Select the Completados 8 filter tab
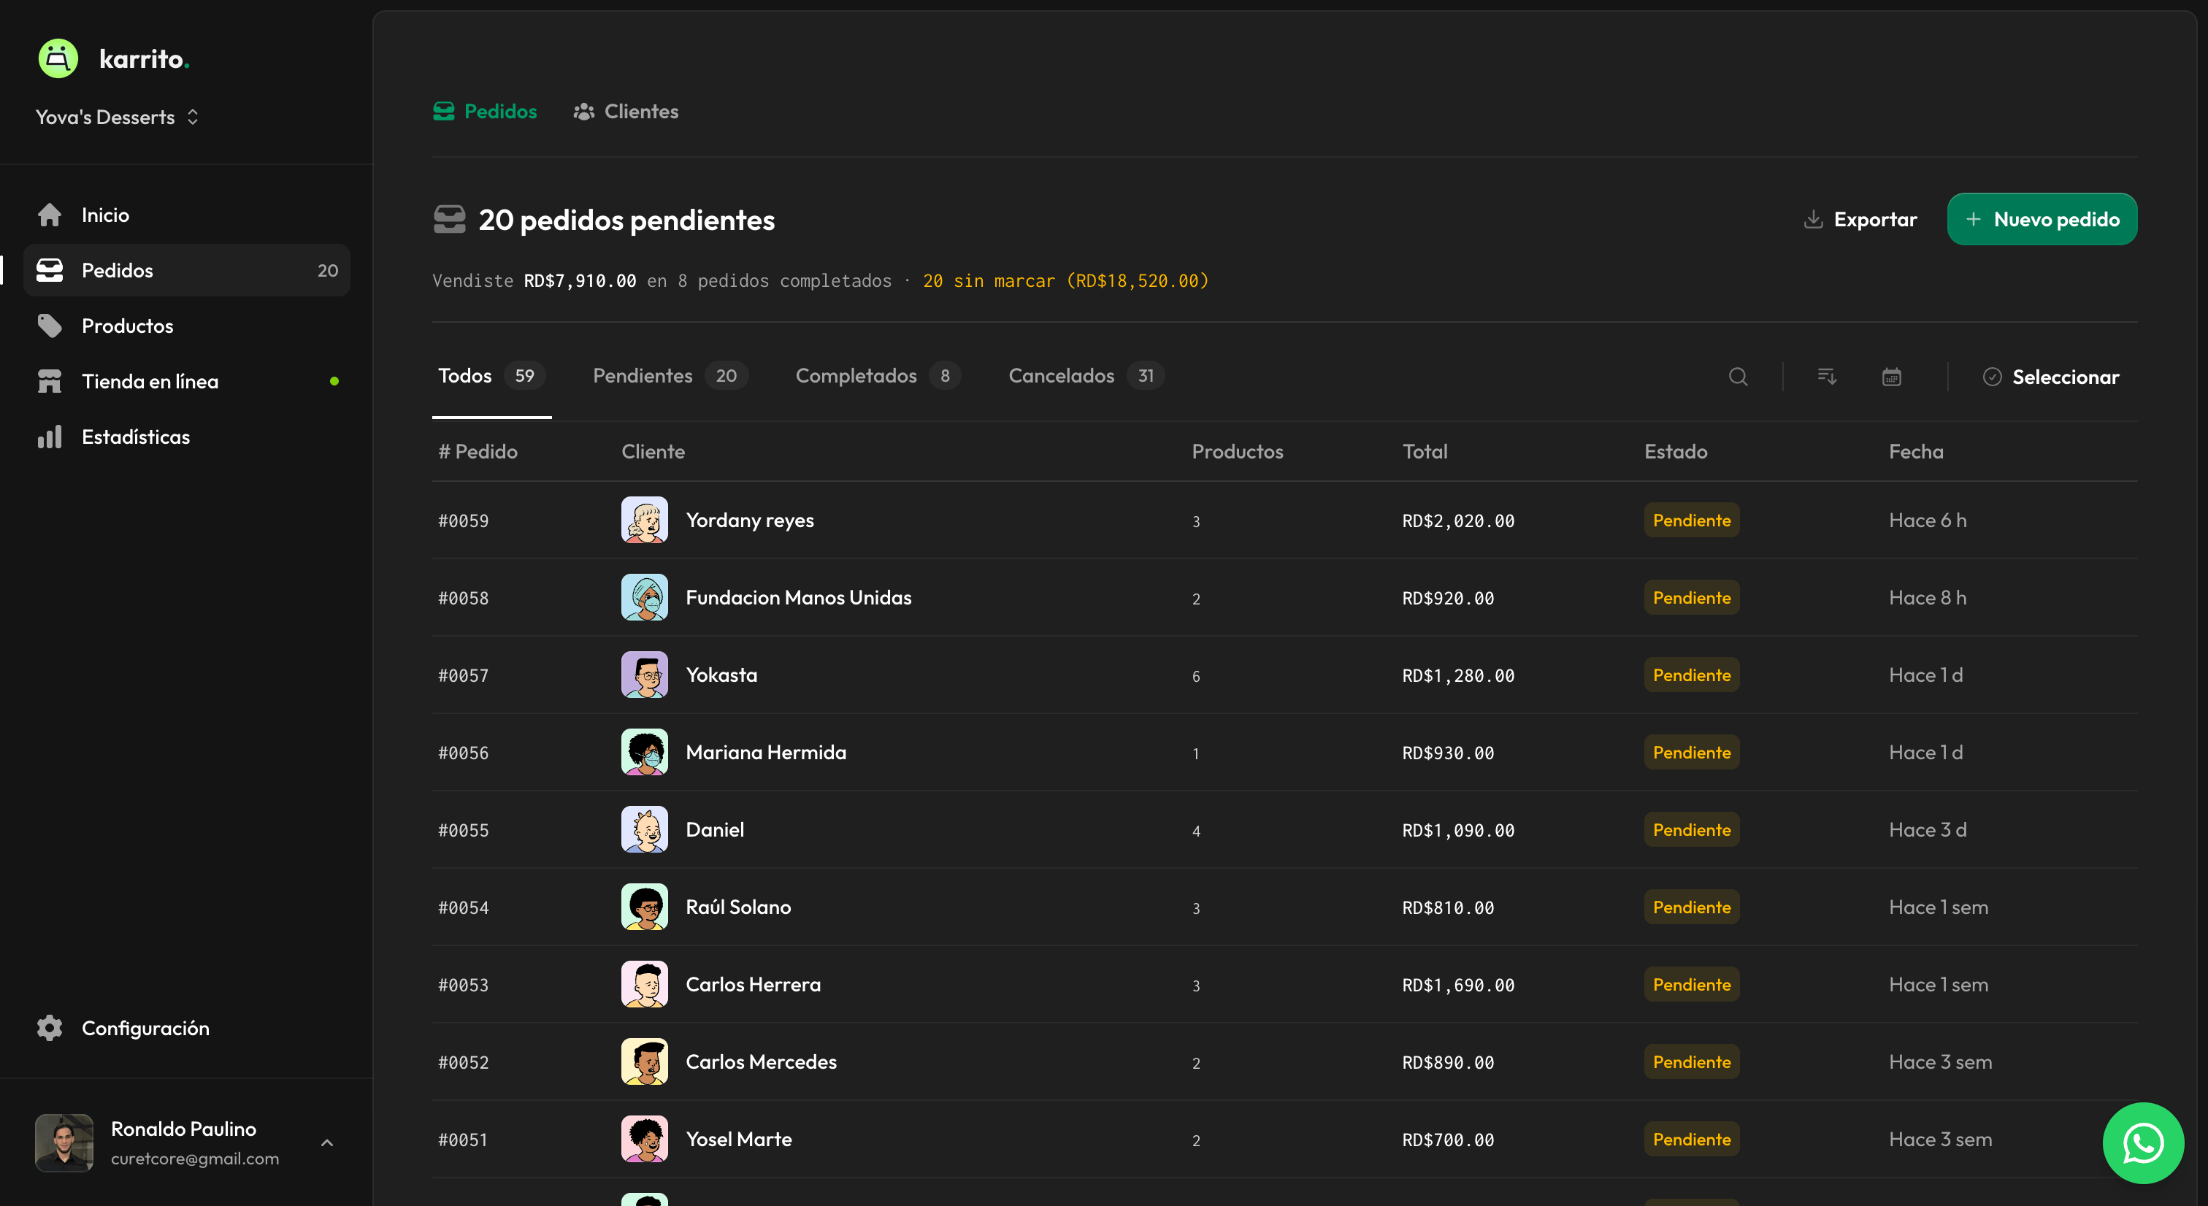This screenshot has width=2208, height=1206. 878,376
